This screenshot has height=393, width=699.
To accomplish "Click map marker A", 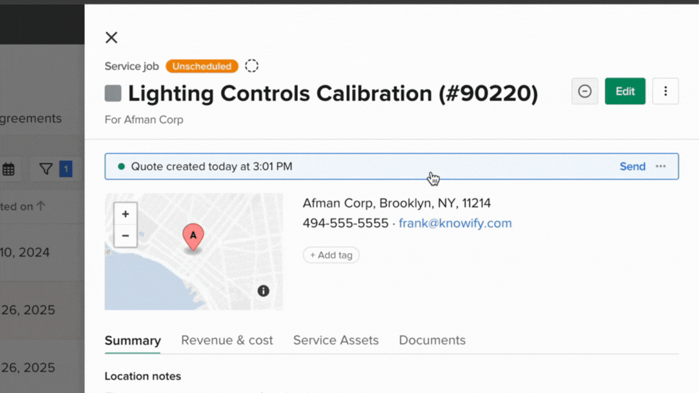I will click(193, 236).
